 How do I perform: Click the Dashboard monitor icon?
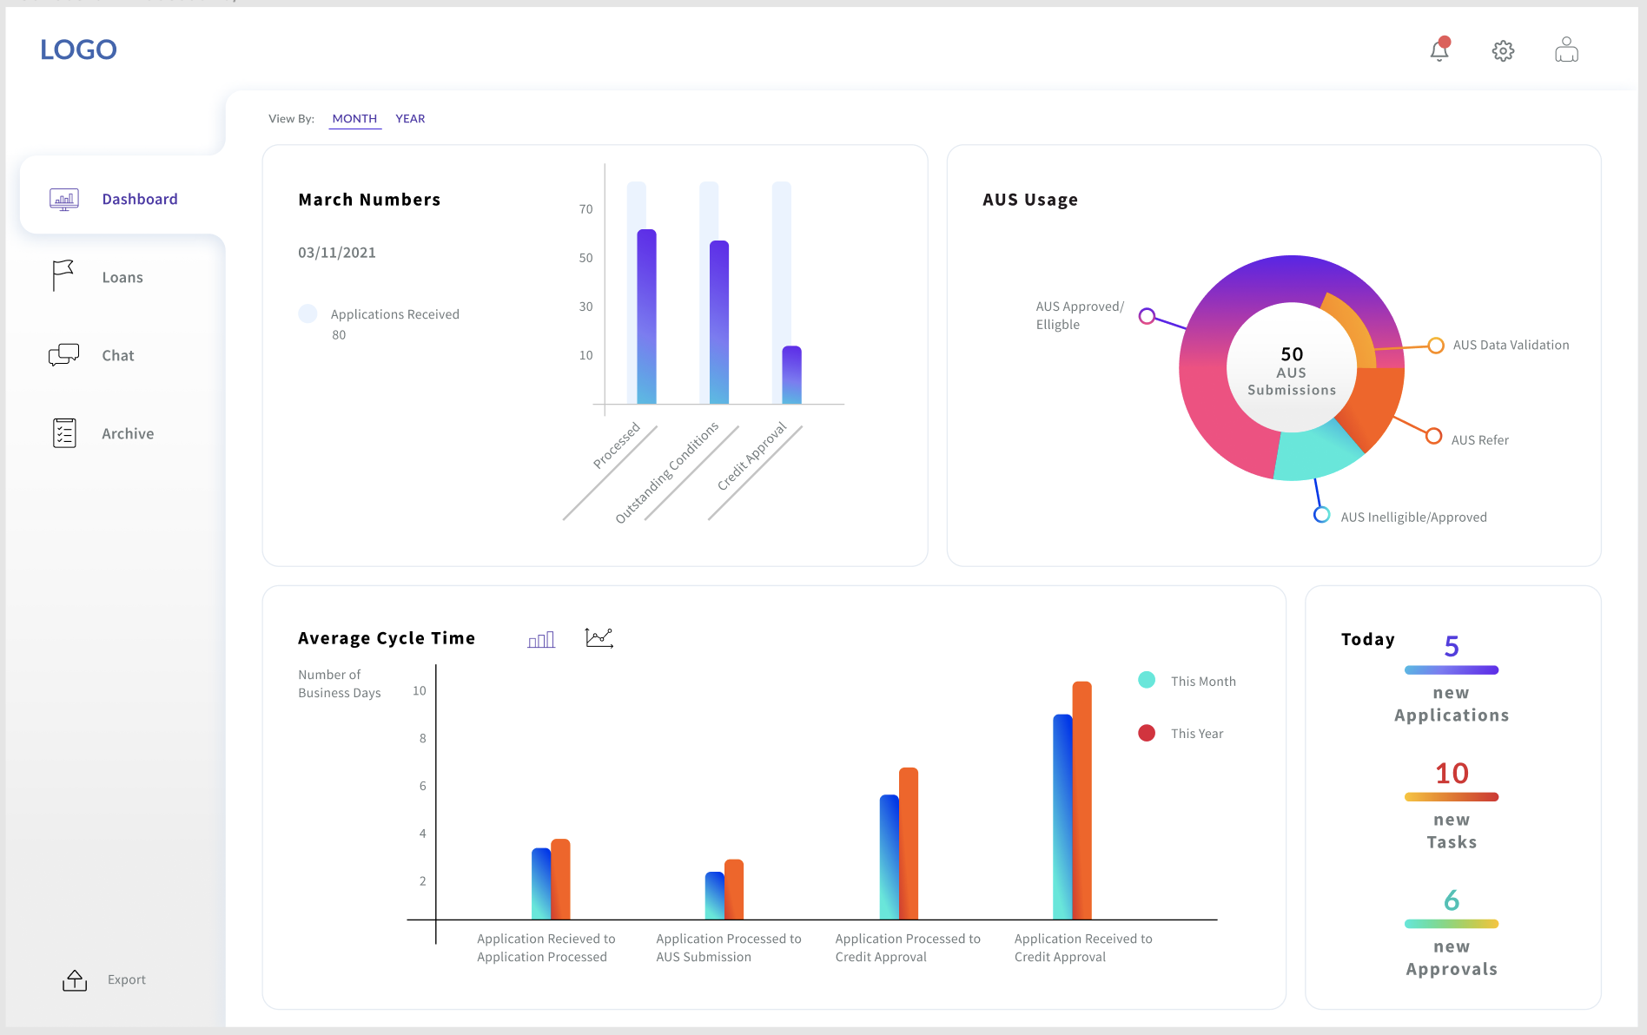click(64, 200)
